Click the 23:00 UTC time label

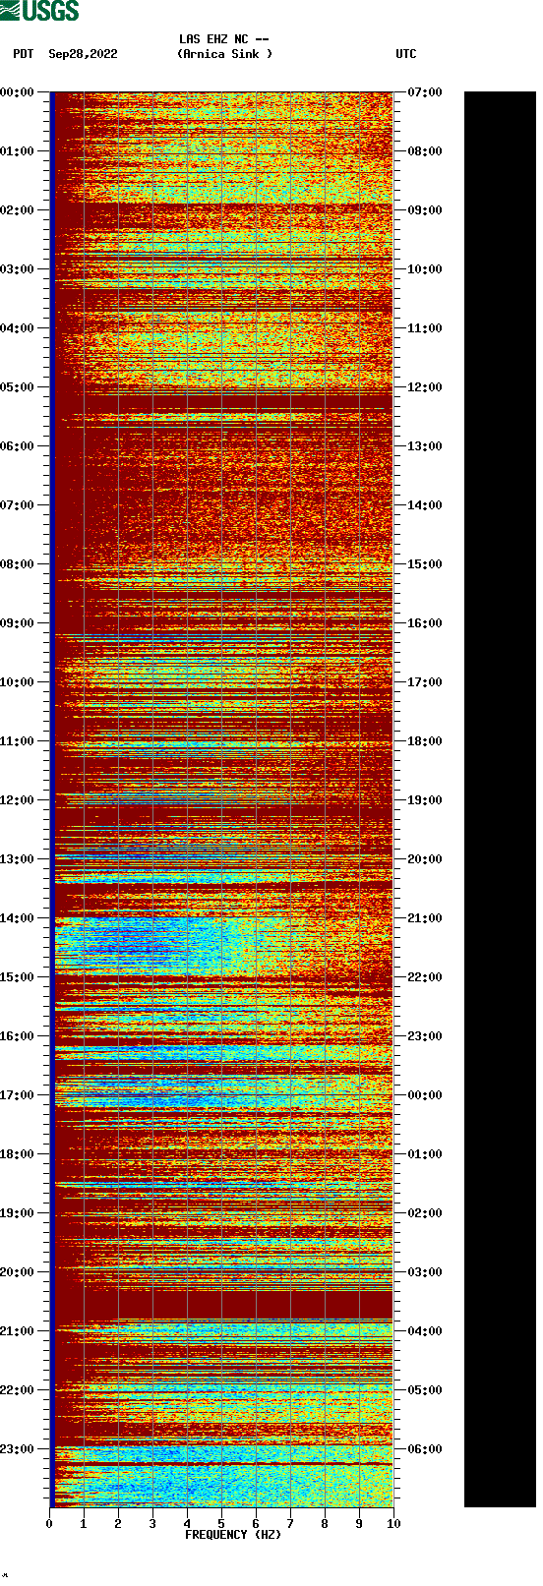(x=425, y=1036)
